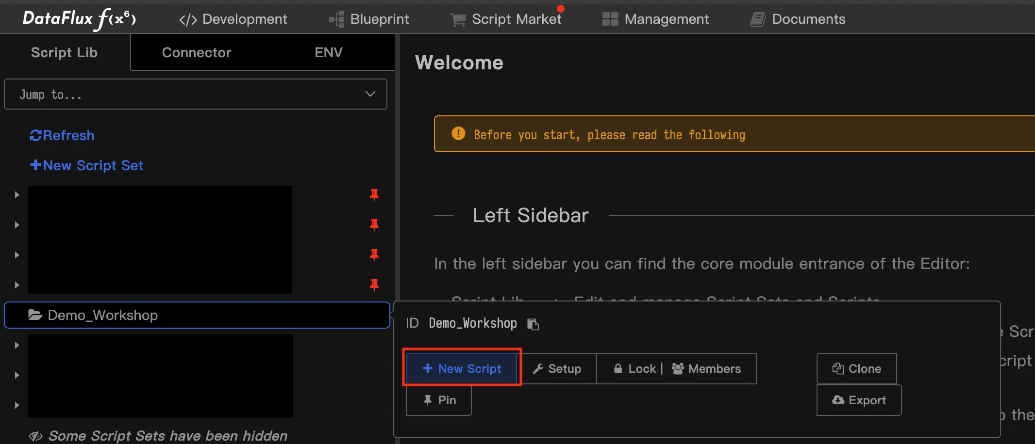This screenshot has width=1035, height=444.
Task: Expand the script set below Demo_Workshop
Action: [x=17, y=345]
